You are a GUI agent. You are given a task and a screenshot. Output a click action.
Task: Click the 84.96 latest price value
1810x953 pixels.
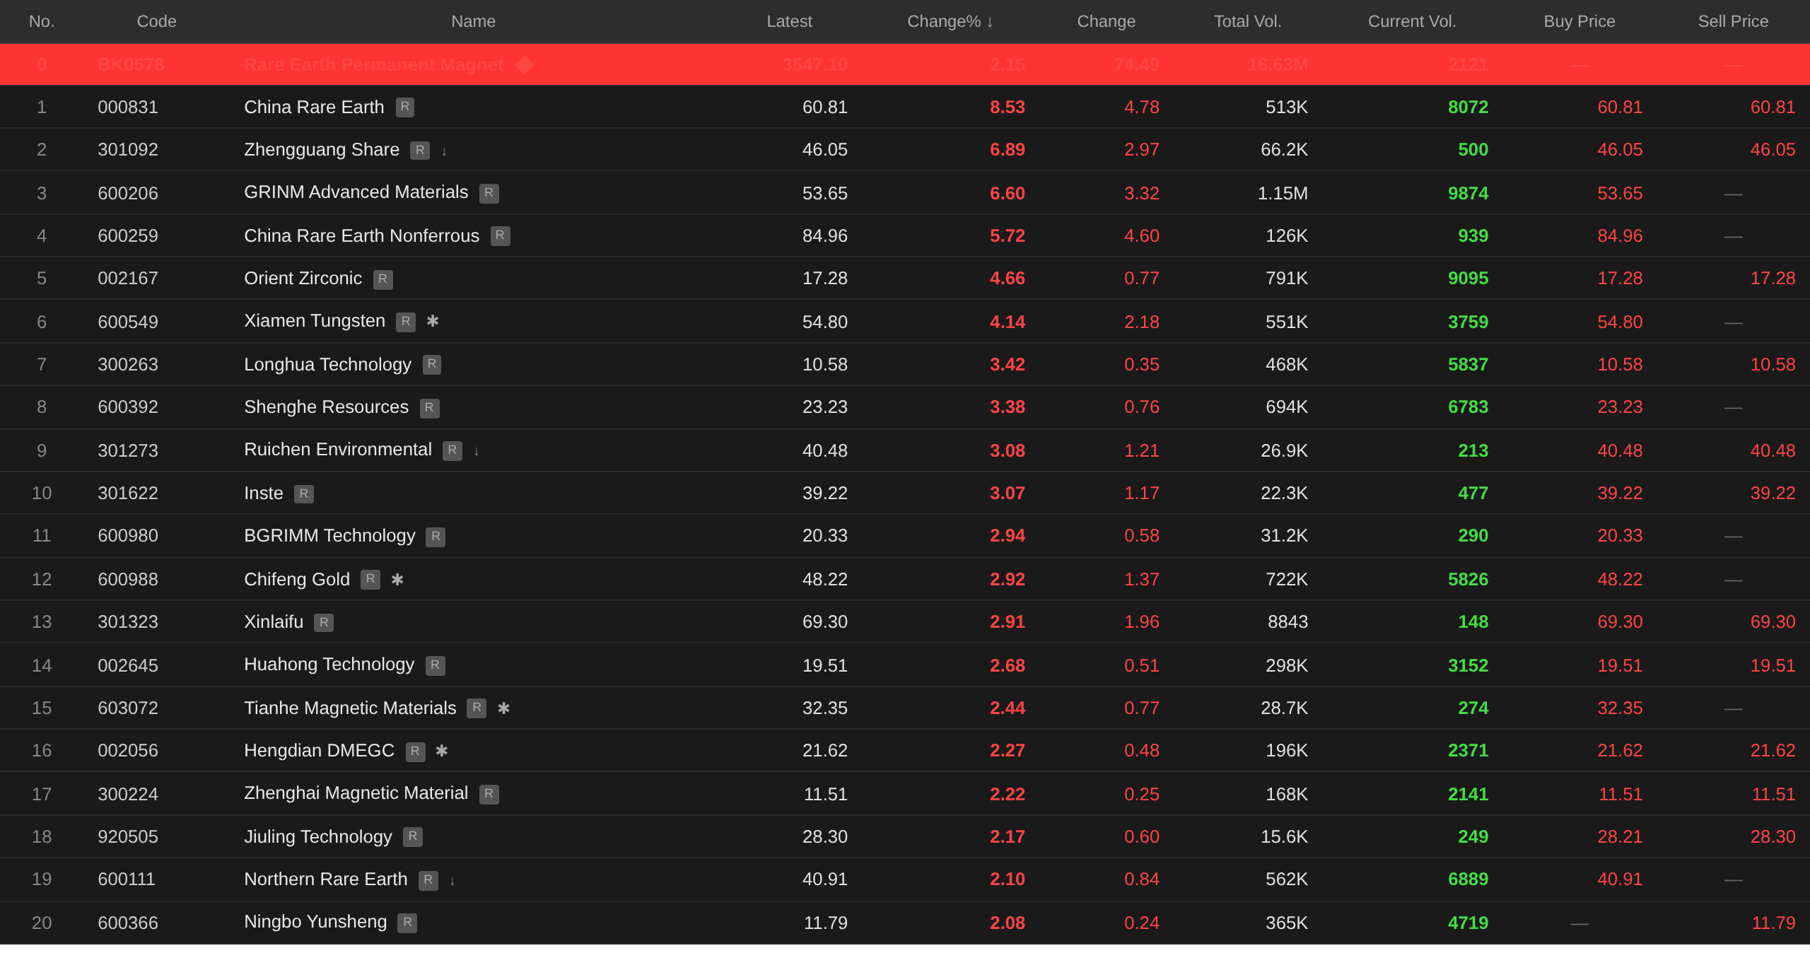coord(824,236)
